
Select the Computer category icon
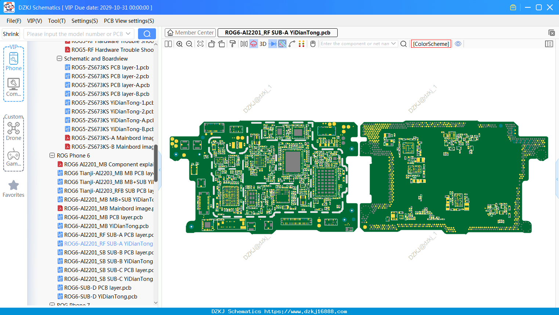[x=14, y=87]
